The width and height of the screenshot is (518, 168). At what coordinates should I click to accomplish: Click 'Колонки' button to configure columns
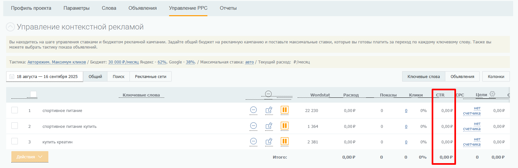(496, 77)
